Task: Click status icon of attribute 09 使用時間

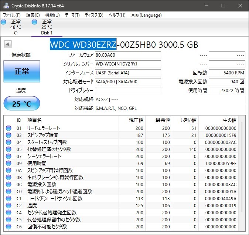Action: point(8,163)
